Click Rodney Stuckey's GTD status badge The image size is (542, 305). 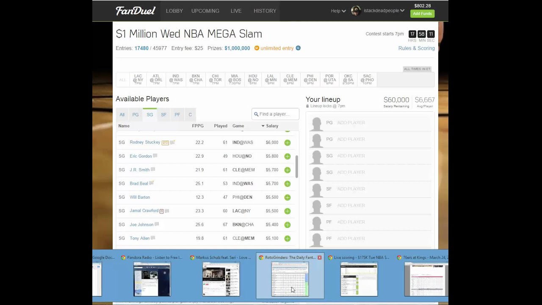point(165,143)
